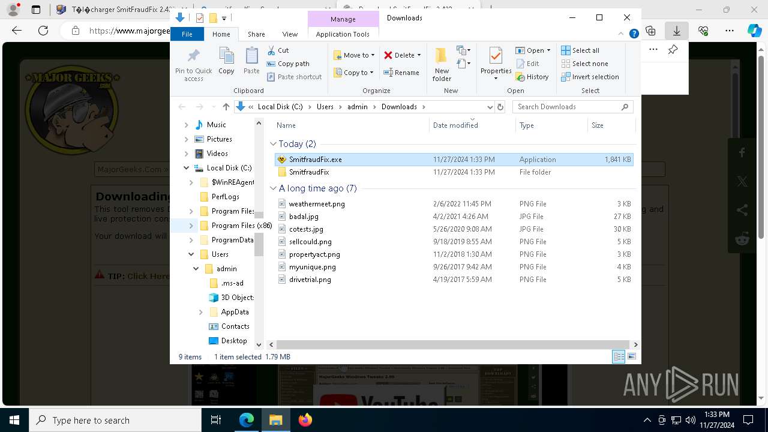Select Desktop in navigation tree

coord(227,341)
